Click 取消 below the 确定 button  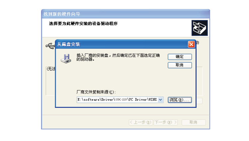[x=180, y=65]
